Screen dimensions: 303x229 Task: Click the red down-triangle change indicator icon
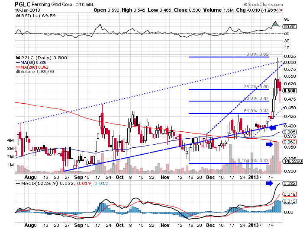pyautogui.click(x=281, y=10)
